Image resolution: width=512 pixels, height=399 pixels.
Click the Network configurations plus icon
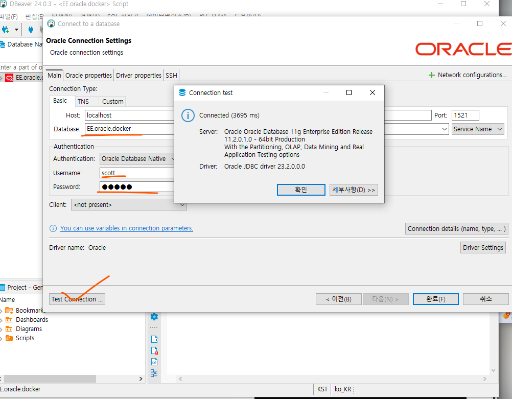(x=431, y=75)
